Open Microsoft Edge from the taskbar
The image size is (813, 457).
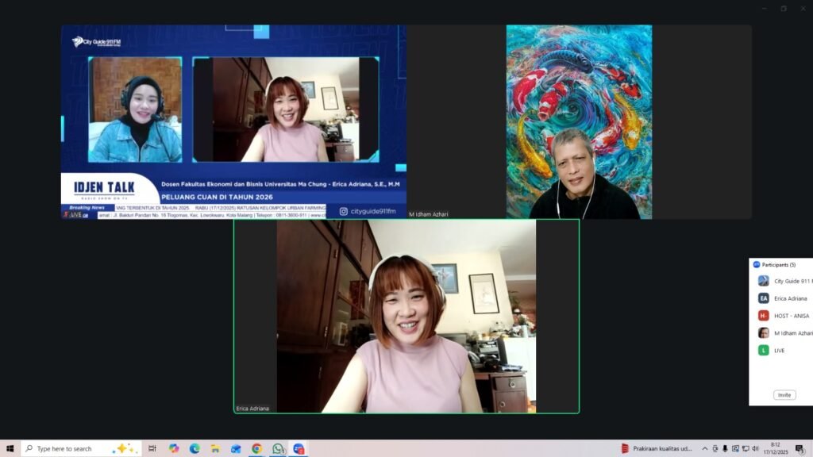tap(195, 448)
